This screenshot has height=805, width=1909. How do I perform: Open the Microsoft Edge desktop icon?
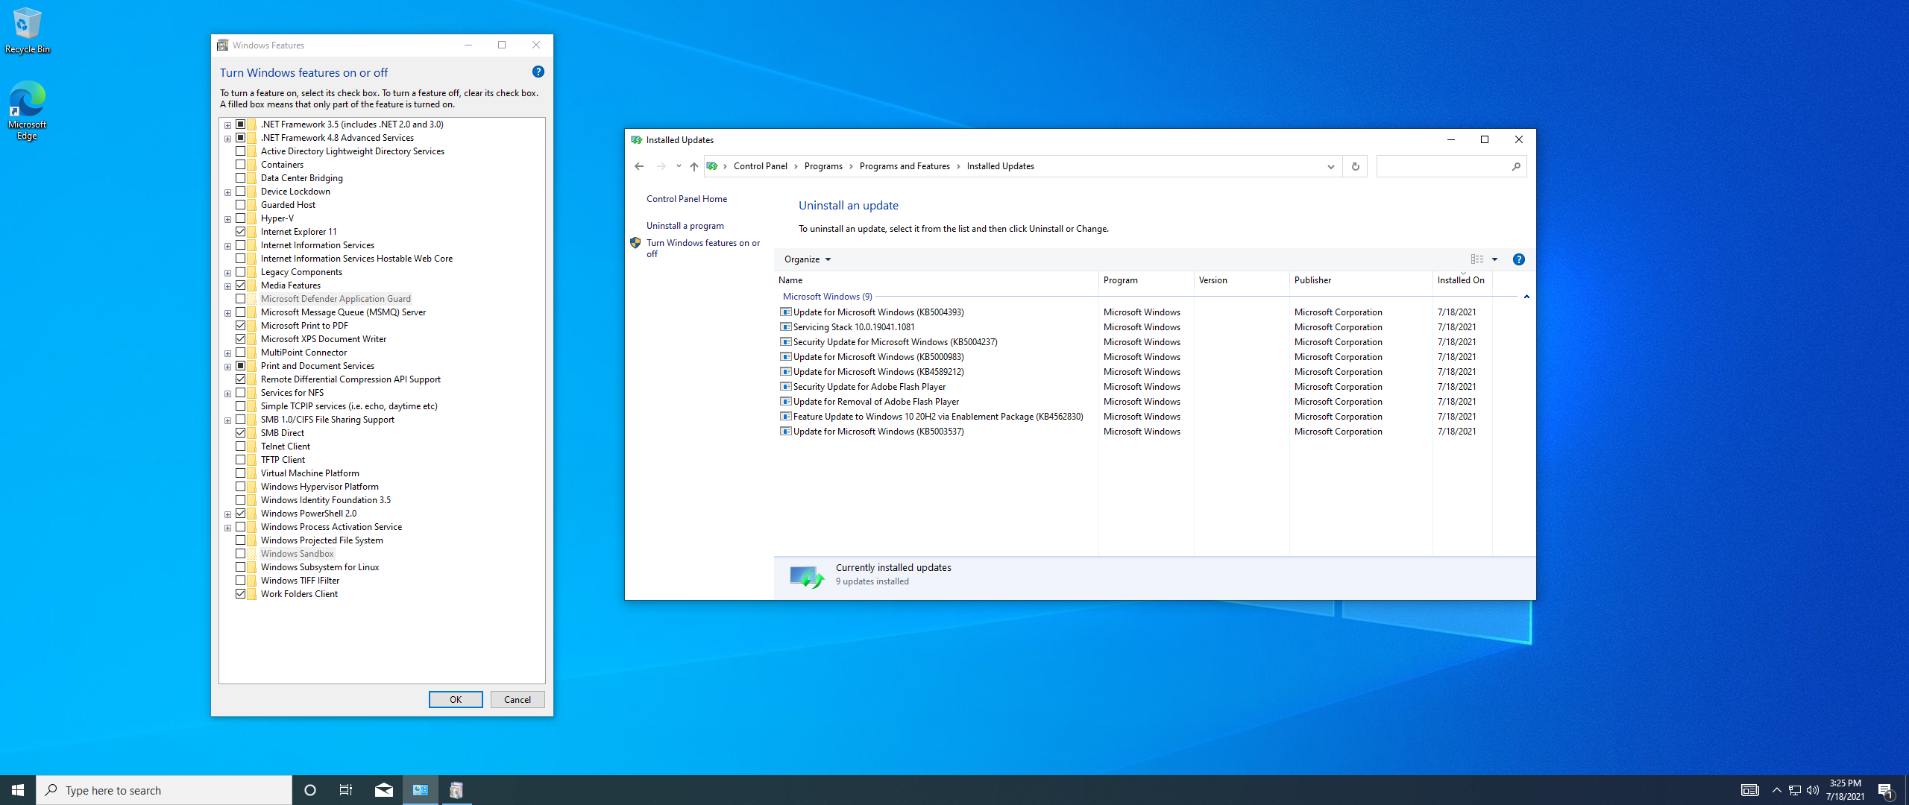27,110
